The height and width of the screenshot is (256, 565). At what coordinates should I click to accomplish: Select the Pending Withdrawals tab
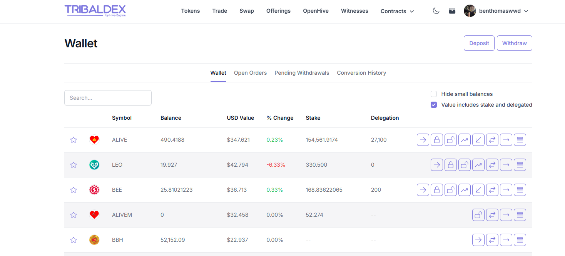[x=302, y=73]
